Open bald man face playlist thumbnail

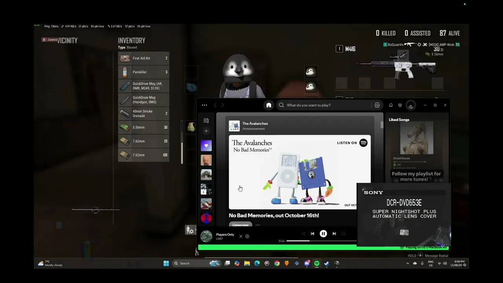point(206,160)
